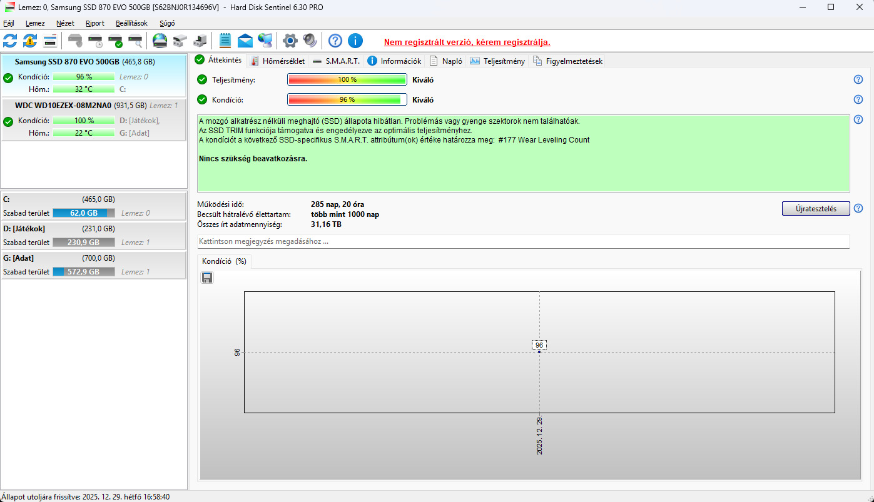
Task: Click help icon next to Újratesztelés button
Action: [858, 208]
